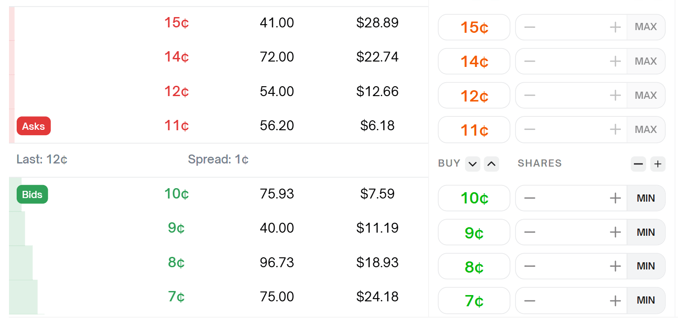Click the up chevron next to BUY
The height and width of the screenshot is (322, 678).
(492, 164)
